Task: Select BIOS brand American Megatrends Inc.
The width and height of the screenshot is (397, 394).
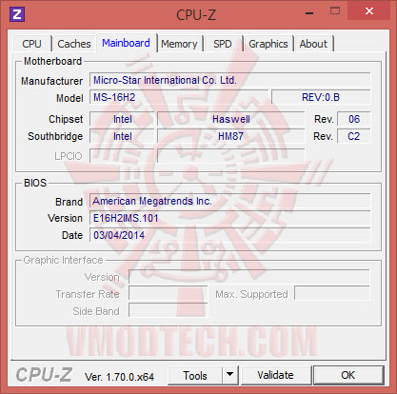Action: [x=230, y=201]
